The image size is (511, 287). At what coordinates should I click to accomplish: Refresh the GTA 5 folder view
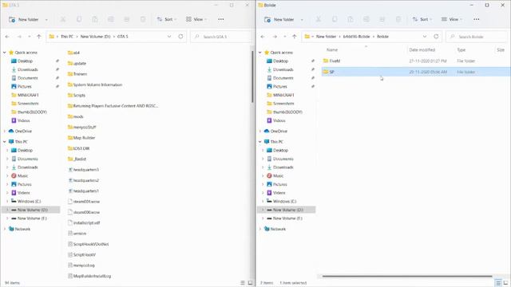click(180, 37)
